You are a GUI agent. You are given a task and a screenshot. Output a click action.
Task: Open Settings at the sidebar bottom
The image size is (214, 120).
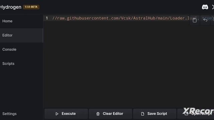click(x=9, y=114)
